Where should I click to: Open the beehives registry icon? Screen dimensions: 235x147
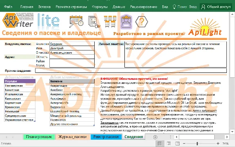point(110,22)
